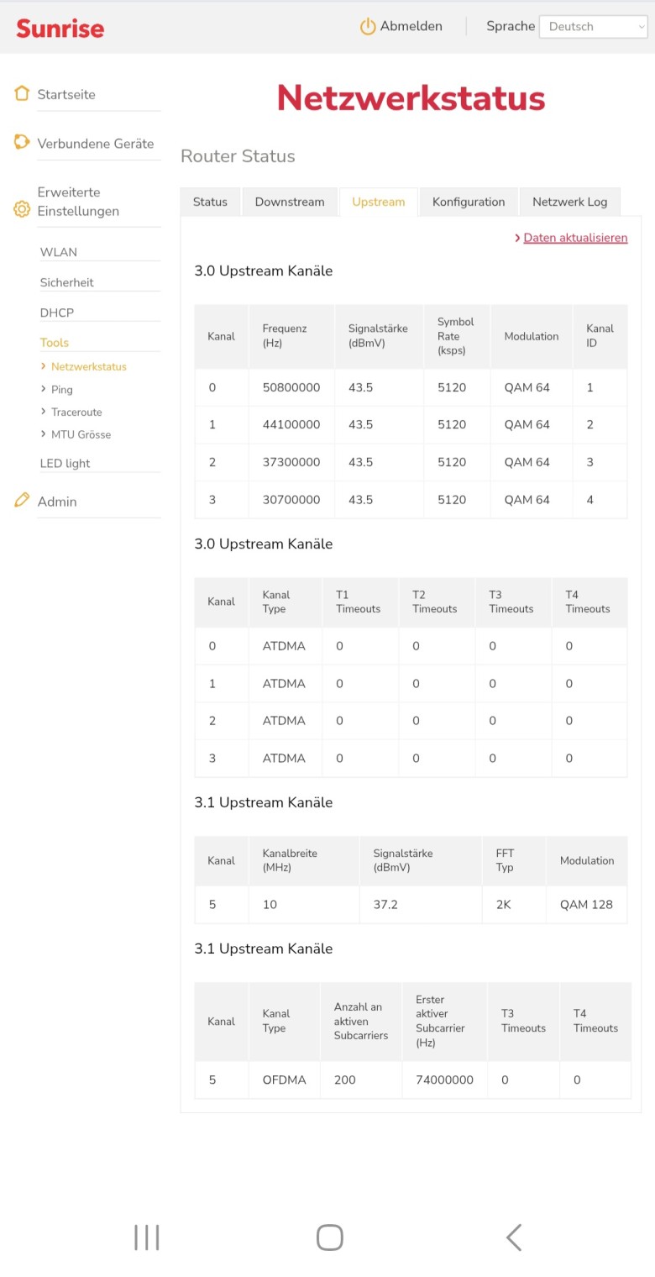This screenshot has width=655, height=1277.
Task: Expand the Traceroute tool entry
Action: click(x=76, y=413)
